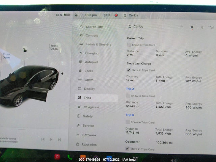The height and width of the screenshot is (162, 216).
Task: Open Autopilot settings
Action: [x=88, y=62]
